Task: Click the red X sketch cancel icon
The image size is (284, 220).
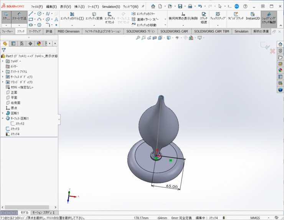Action: [272, 51]
